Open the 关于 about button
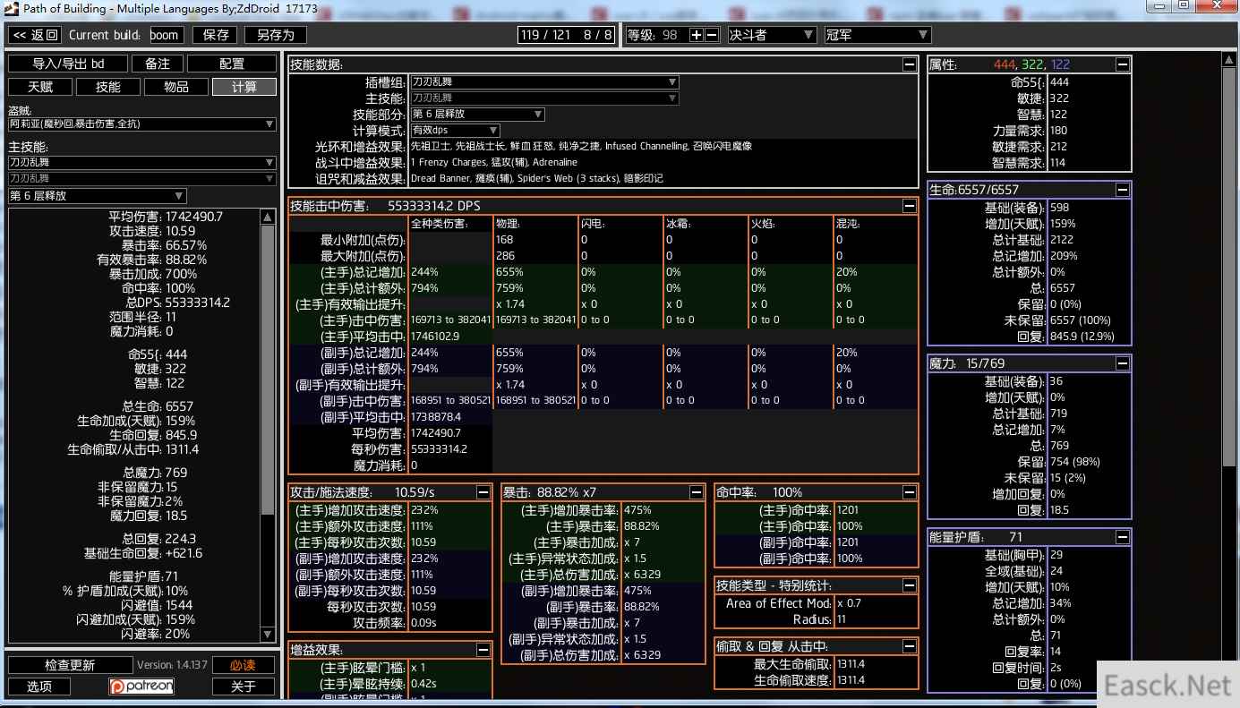Image resolution: width=1240 pixels, height=708 pixels. (244, 687)
